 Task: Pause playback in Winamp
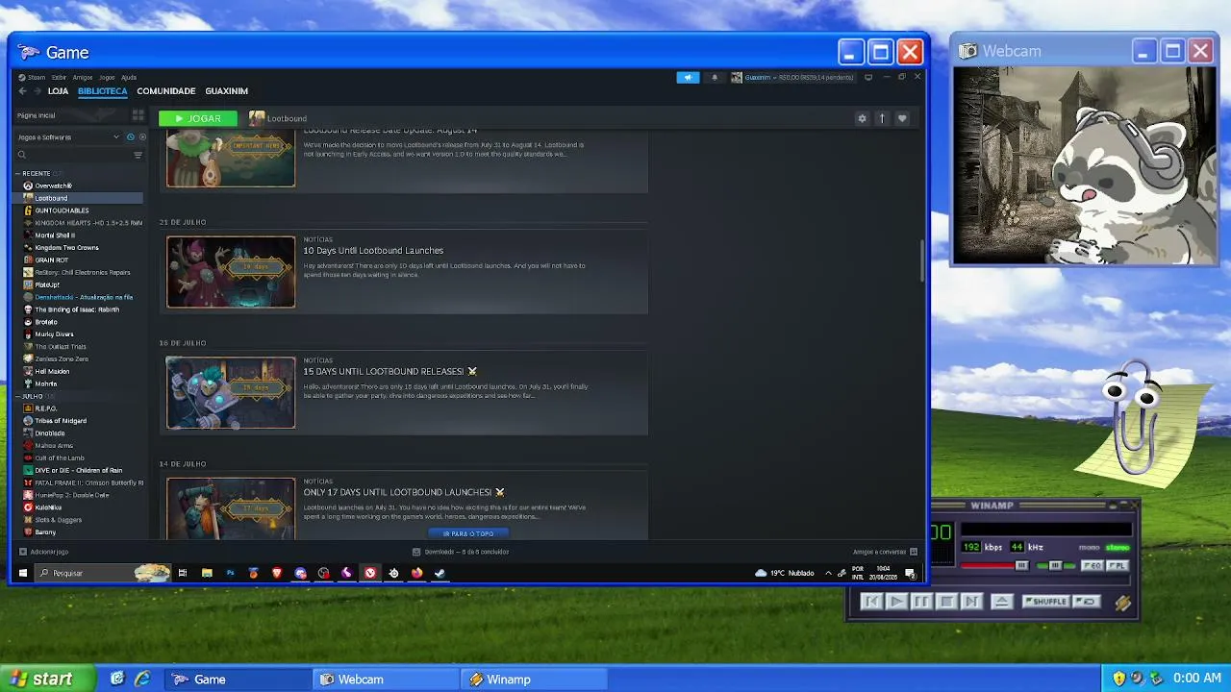pos(921,602)
